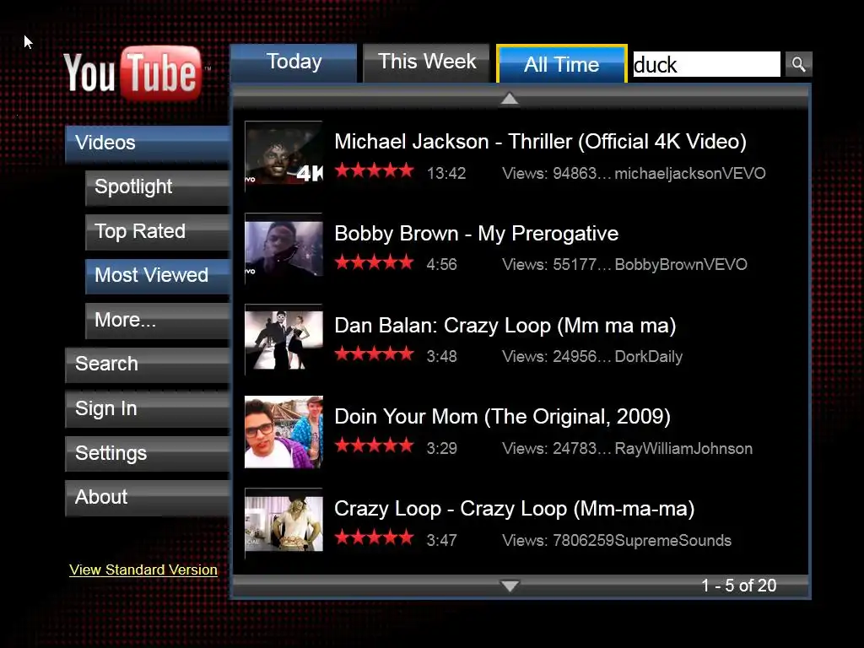Click the 4:56 duration
The width and height of the screenshot is (864, 648).
click(442, 264)
